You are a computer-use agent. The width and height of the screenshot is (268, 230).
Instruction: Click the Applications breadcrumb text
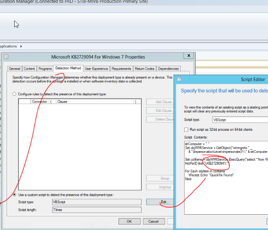point(8,46)
